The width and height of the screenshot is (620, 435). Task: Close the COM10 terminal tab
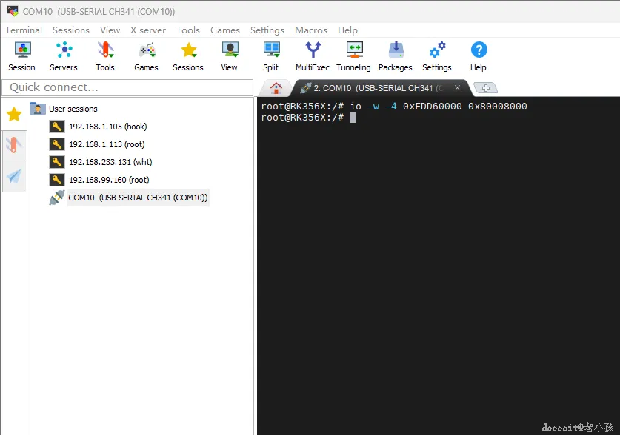point(458,87)
